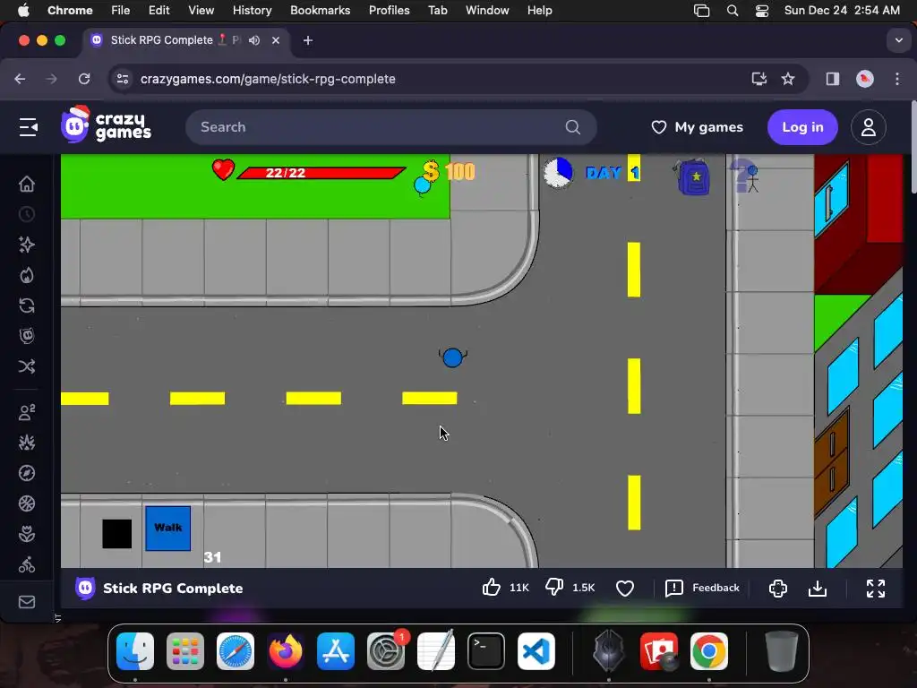Click the page scrollbar thumb
Image resolution: width=917 pixels, height=688 pixels.
(x=913, y=148)
